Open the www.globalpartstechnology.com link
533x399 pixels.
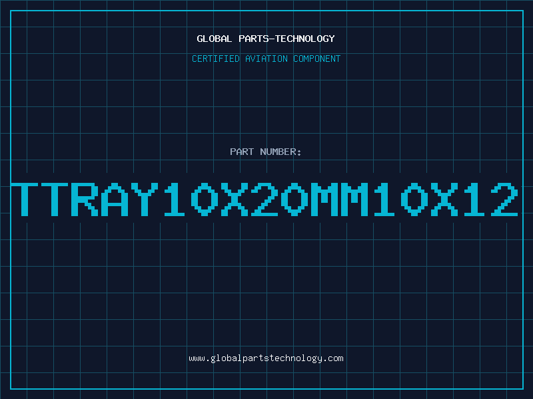coord(266,358)
